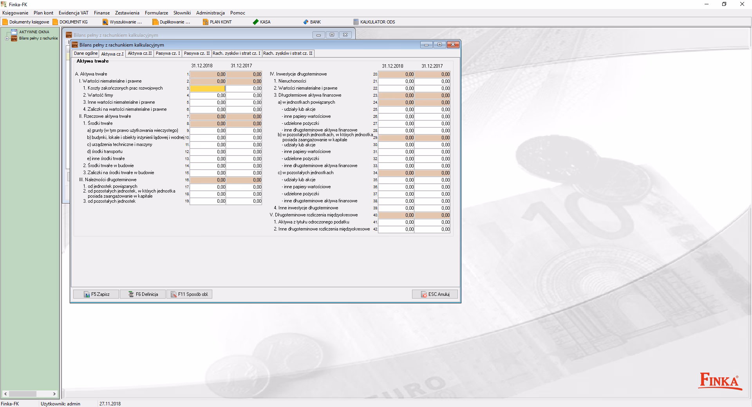Viewport: 752px width, 407px height.
Task: Expand the Bilans pełny tree node
Action: [x=7, y=38]
